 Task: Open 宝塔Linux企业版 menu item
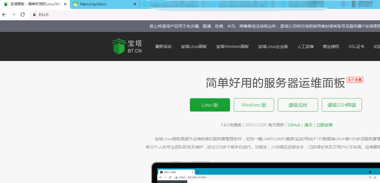point(273,46)
